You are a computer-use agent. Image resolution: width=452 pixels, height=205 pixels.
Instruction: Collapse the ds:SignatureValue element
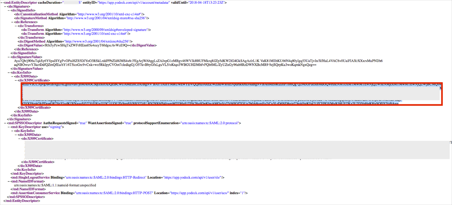(x=9, y=57)
